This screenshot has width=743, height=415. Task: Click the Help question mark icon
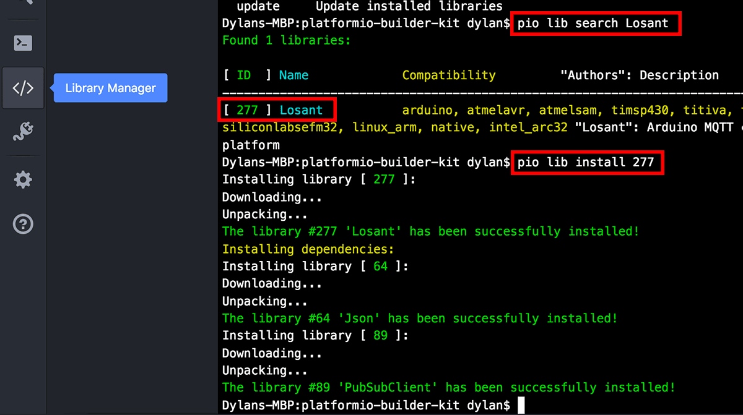23,224
